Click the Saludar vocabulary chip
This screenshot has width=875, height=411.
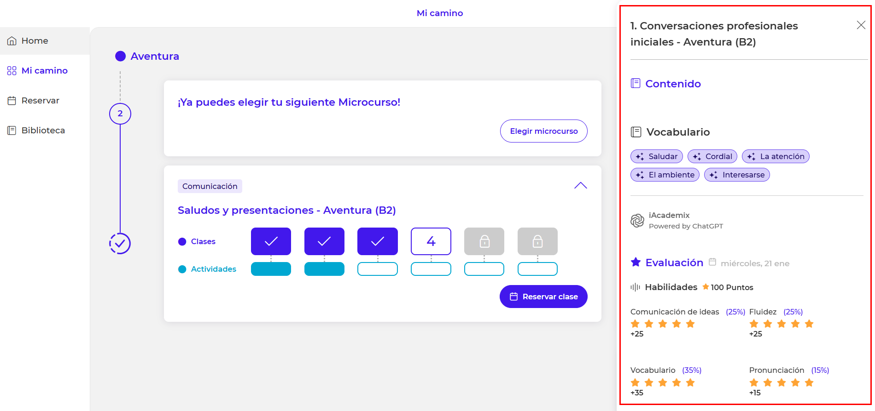click(656, 157)
